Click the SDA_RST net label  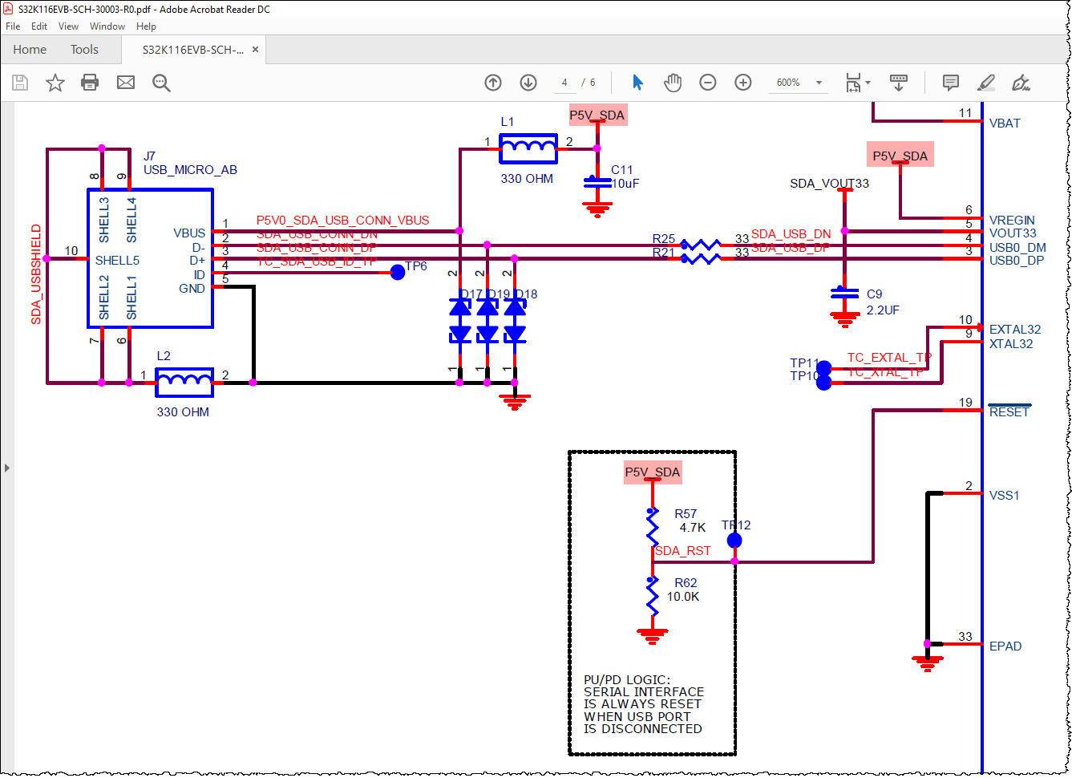[x=683, y=551]
